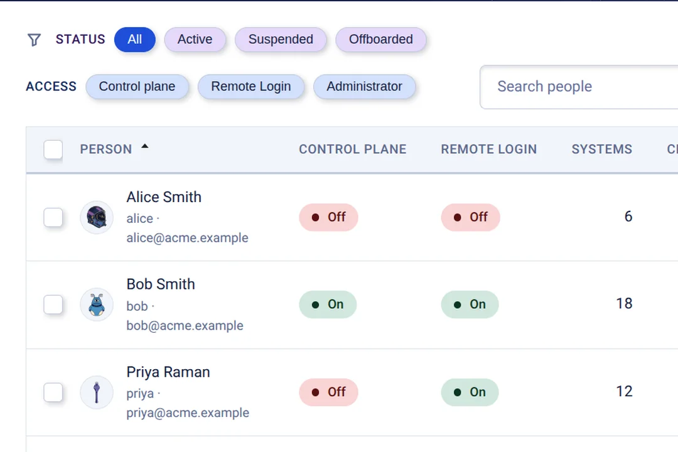Filter by Active status
Image resolution: width=678 pixels, height=452 pixels.
pos(195,40)
